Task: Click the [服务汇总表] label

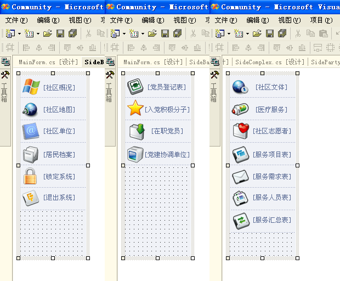Action: pos(272,220)
